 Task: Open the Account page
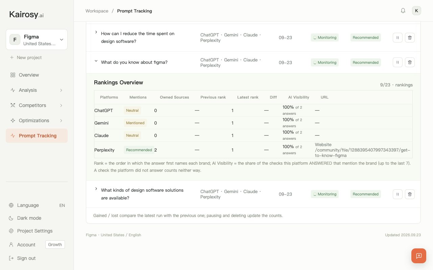pos(22,245)
